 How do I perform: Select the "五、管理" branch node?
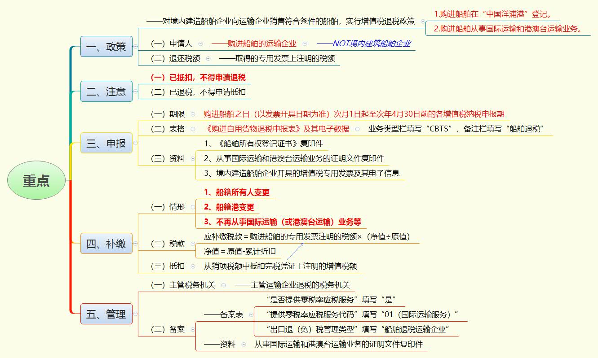tap(106, 314)
